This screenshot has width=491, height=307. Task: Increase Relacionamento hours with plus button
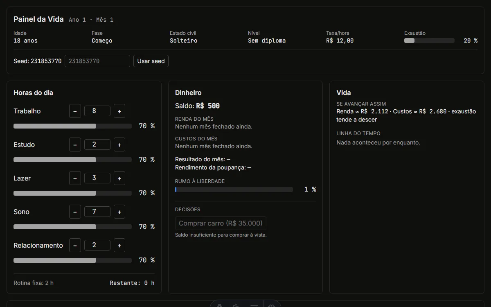point(119,245)
